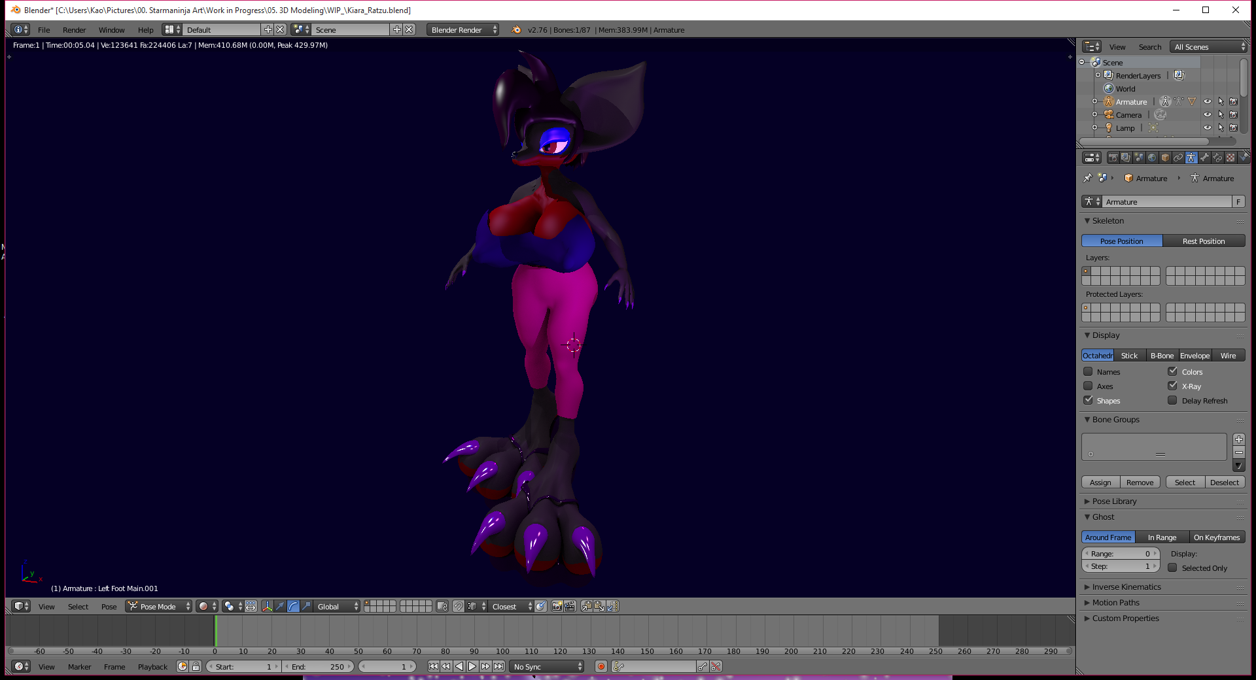Open the Object constraints chain-link tab
Screen dimensions: 1256x680
coord(1178,158)
